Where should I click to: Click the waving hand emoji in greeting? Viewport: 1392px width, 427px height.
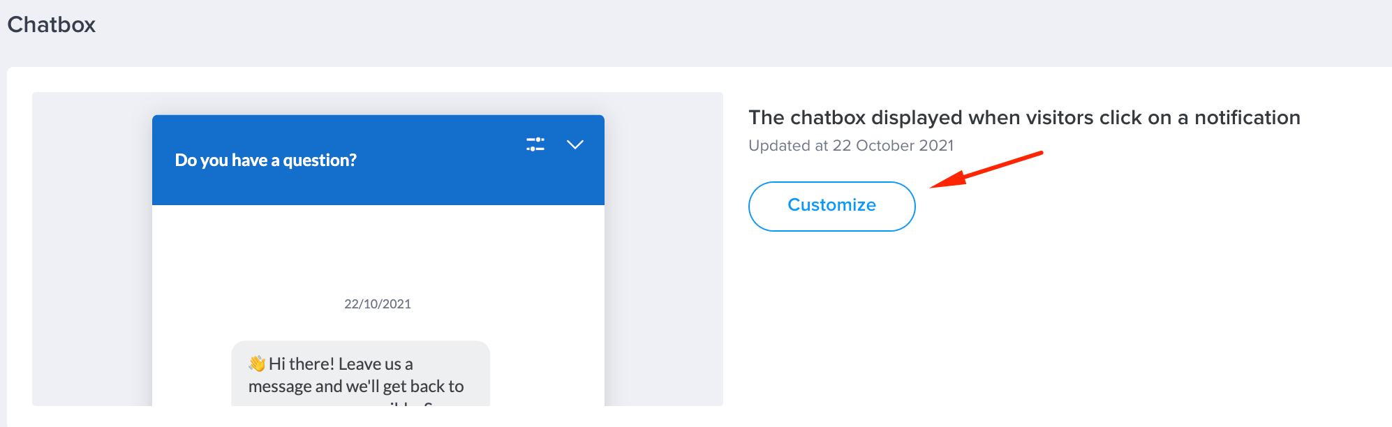pyautogui.click(x=257, y=364)
